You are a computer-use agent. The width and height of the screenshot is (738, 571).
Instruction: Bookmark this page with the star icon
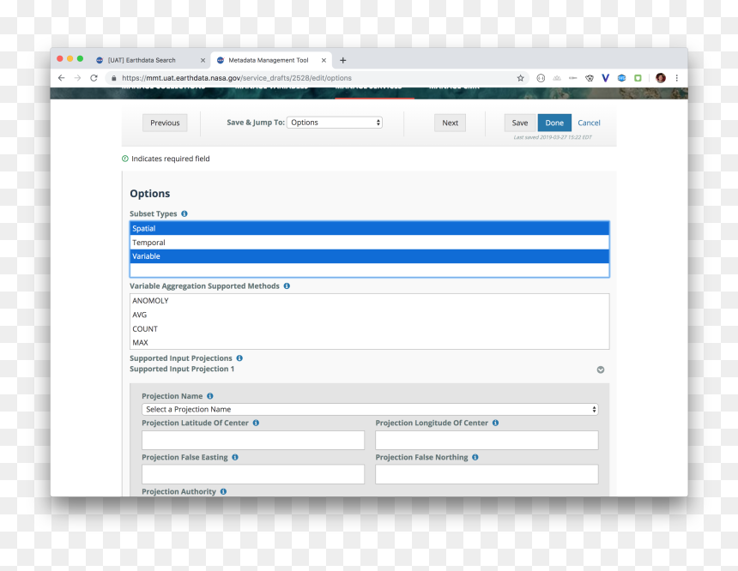pyautogui.click(x=520, y=78)
